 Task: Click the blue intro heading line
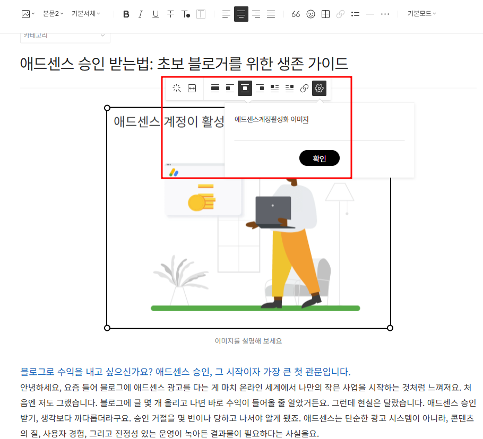[x=185, y=372]
